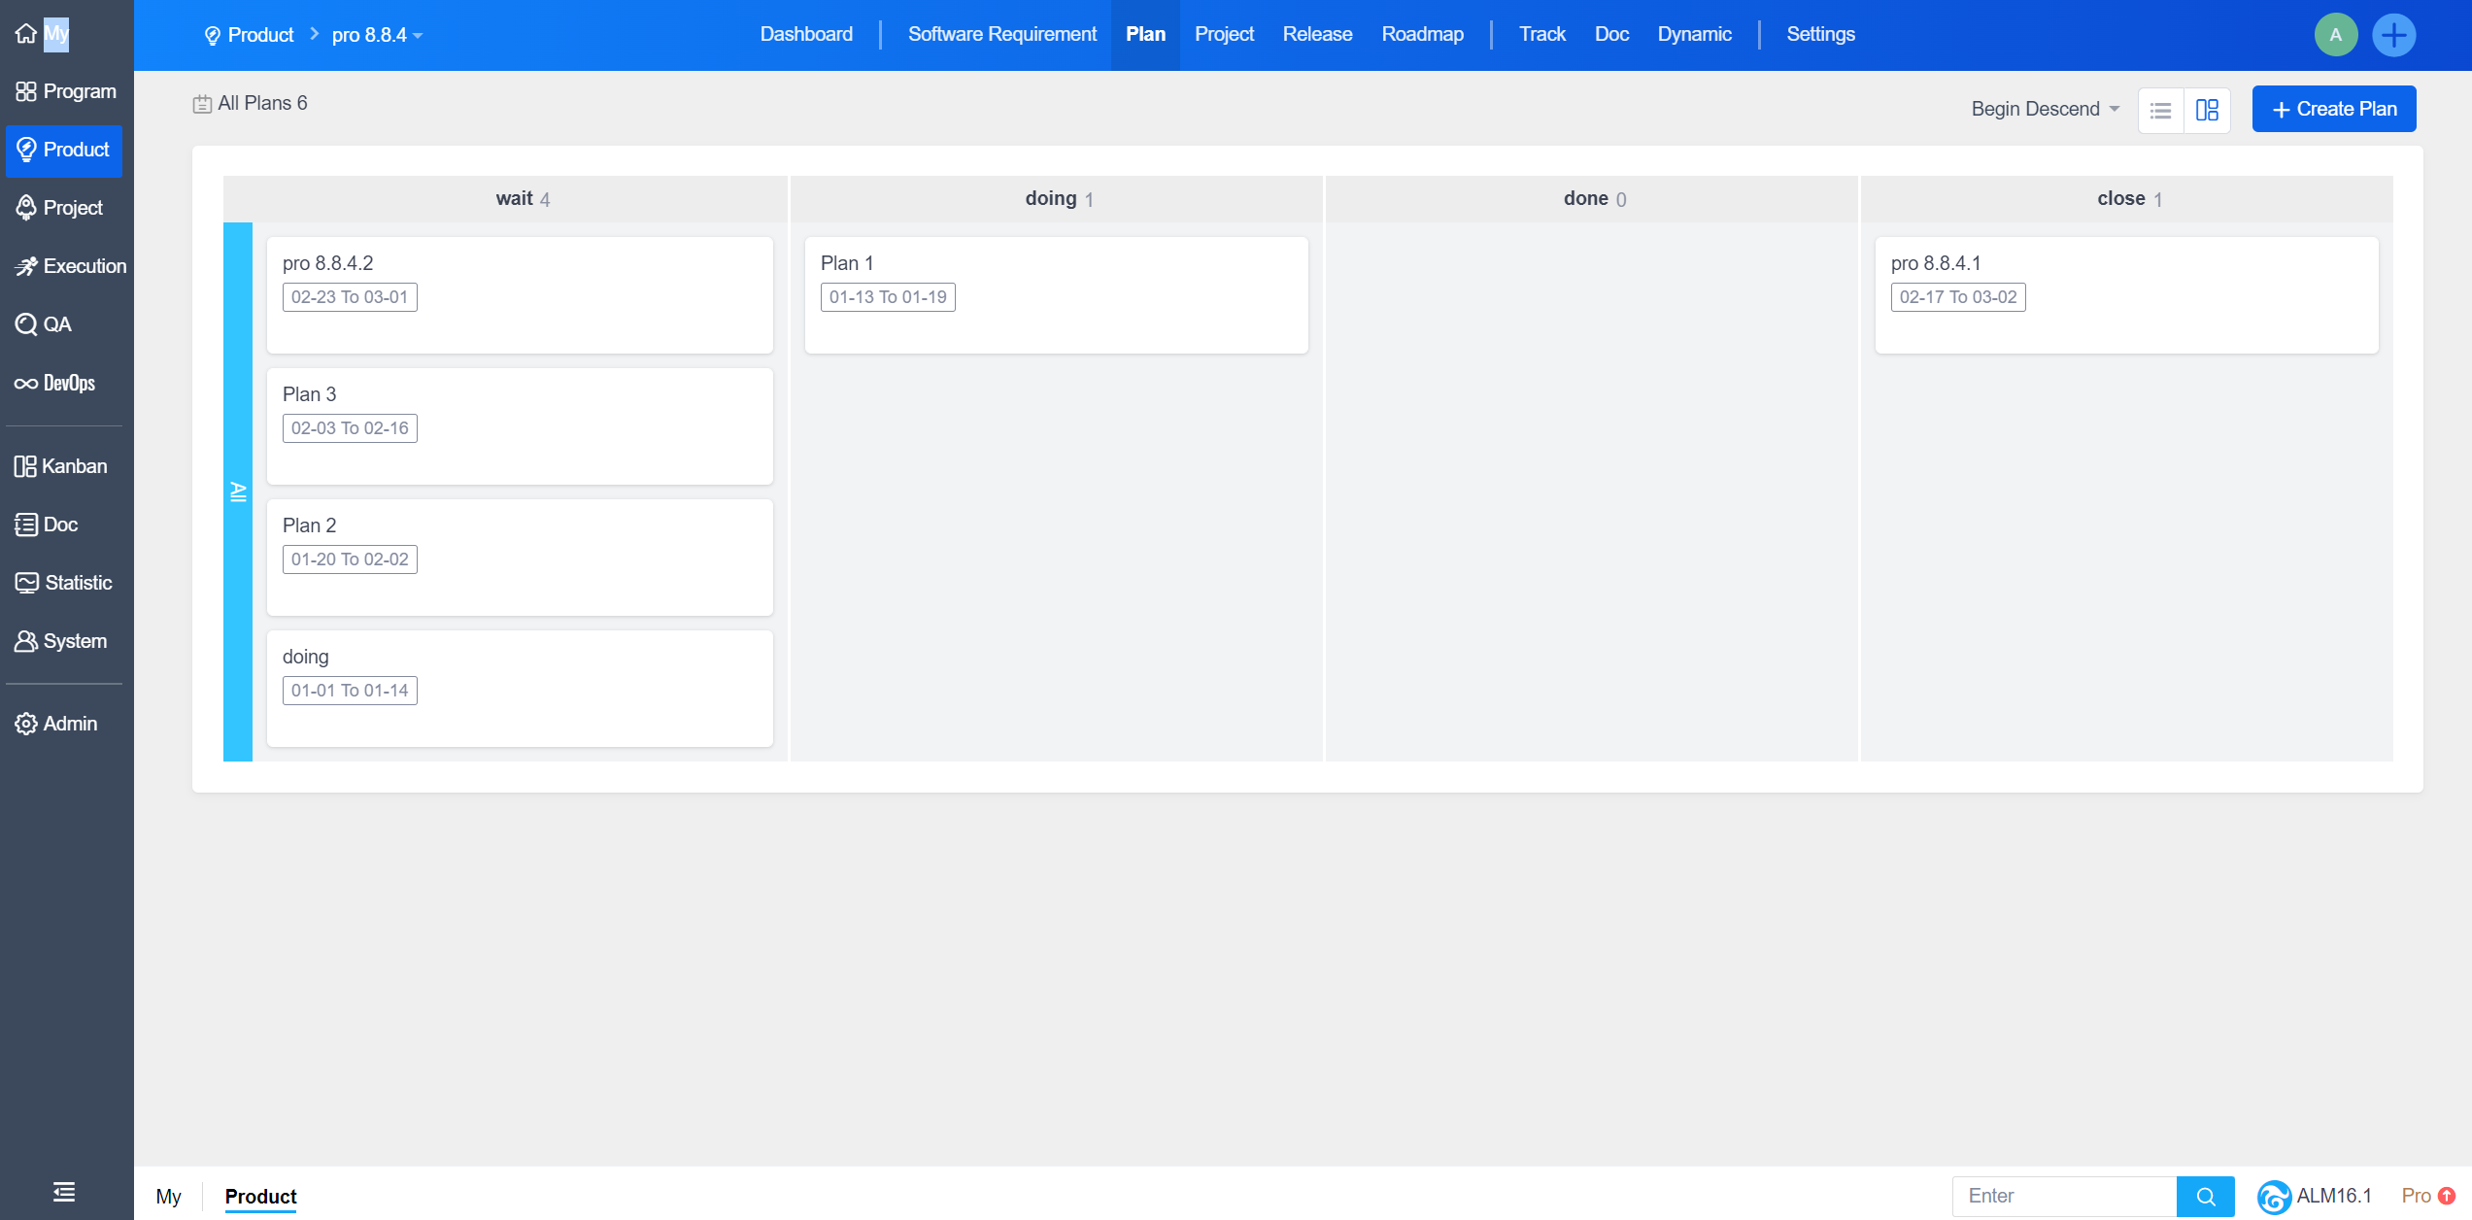This screenshot has height=1220, width=2472.
Task: Open Statistic section in sidebar
Action: point(64,583)
